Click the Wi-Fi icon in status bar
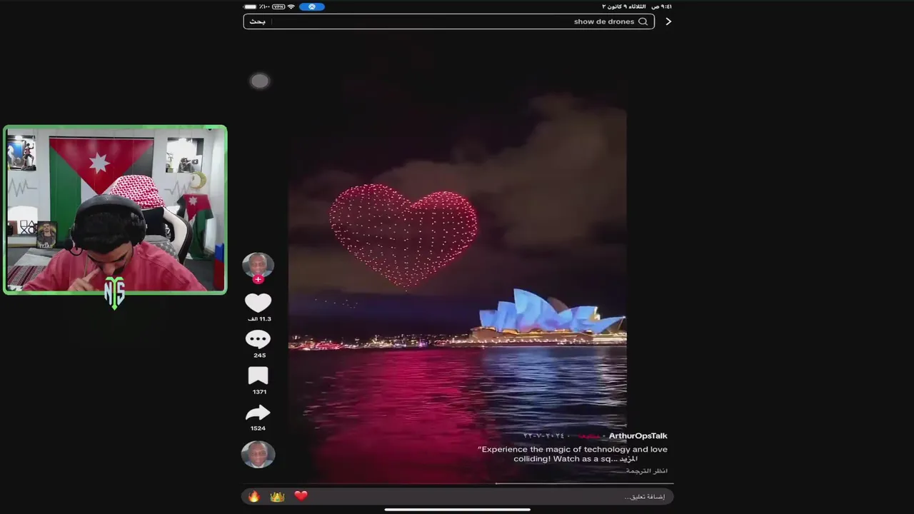 click(x=291, y=6)
